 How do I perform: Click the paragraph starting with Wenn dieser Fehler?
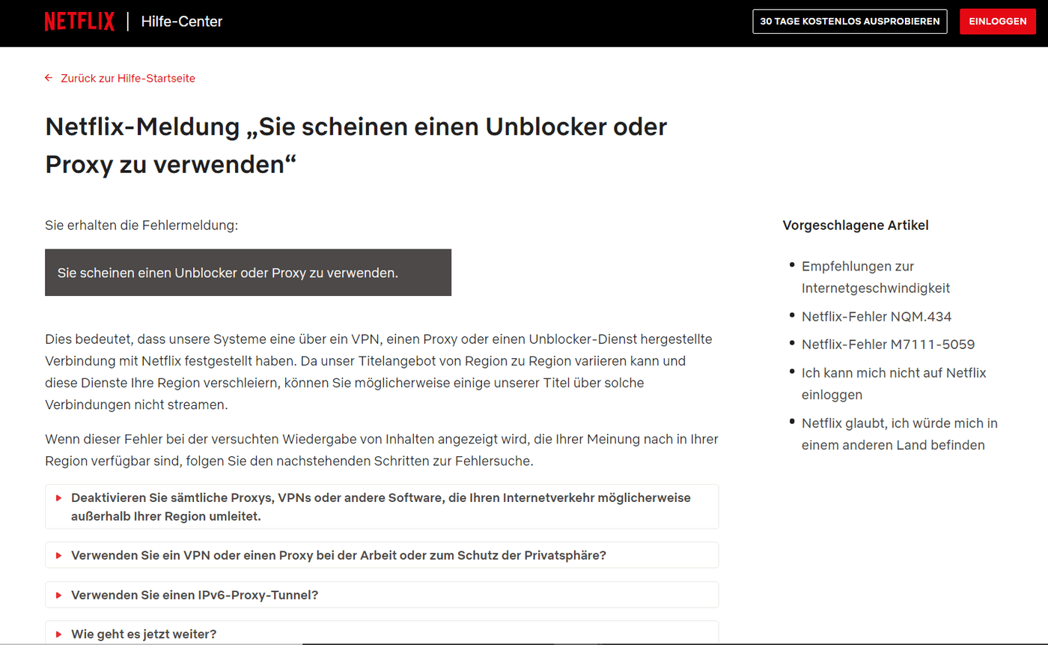coord(381,449)
